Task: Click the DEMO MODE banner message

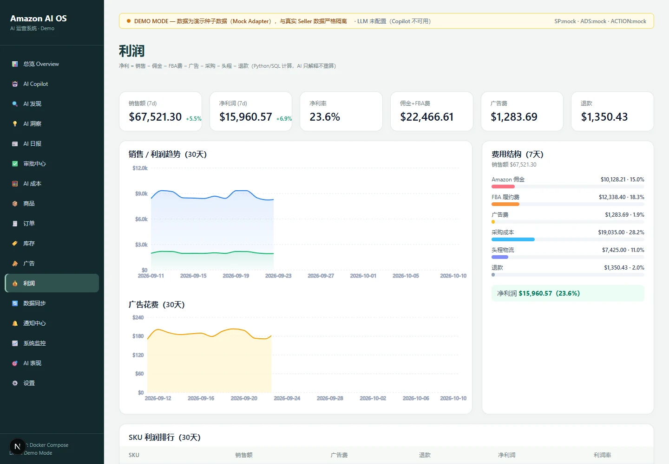Action: pyautogui.click(x=241, y=21)
